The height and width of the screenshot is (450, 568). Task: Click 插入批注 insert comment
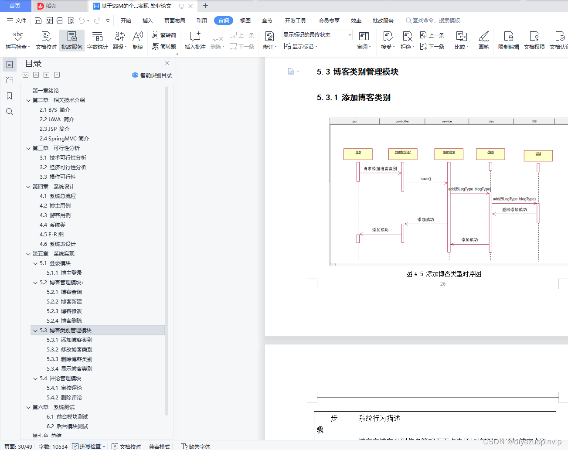coord(195,40)
